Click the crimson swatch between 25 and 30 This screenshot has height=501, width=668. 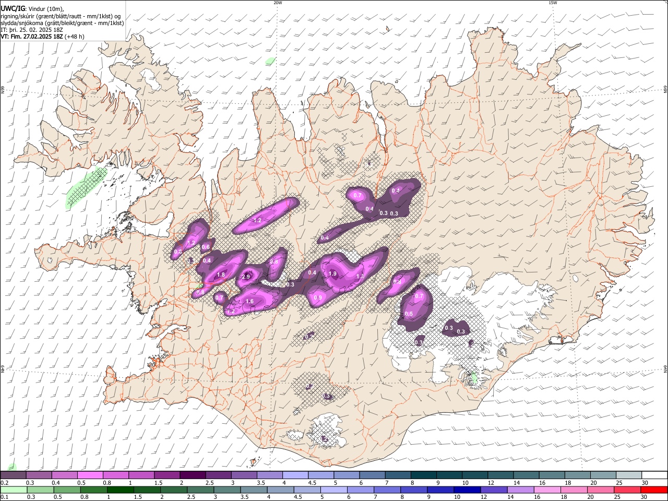click(x=627, y=490)
